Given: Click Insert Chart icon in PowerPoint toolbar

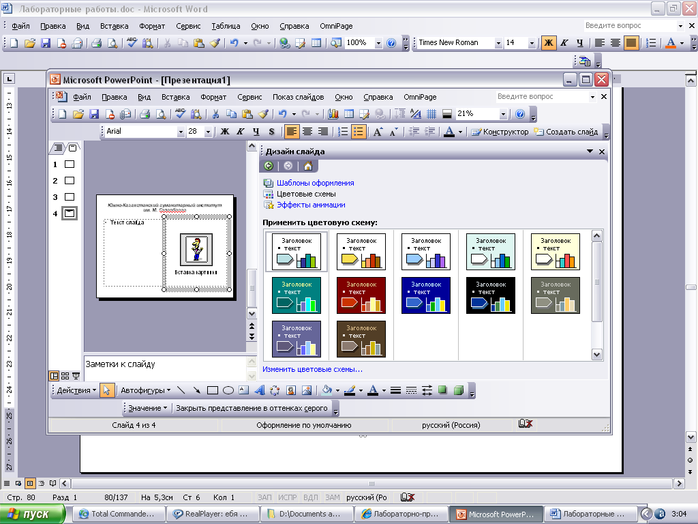Looking at the screenshot, I should click(x=333, y=114).
